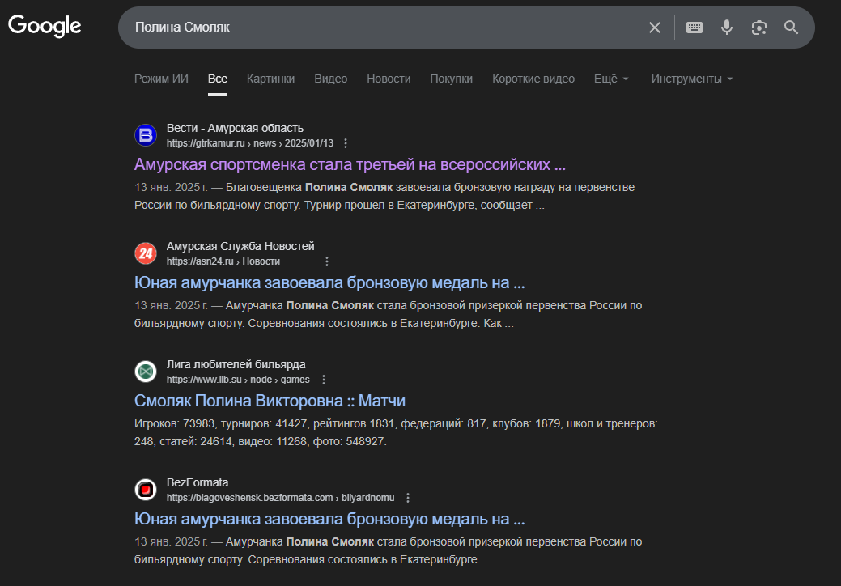This screenshot has height=586, width=841.
Task: Start voice search with microphone
Action: point(726,28)
